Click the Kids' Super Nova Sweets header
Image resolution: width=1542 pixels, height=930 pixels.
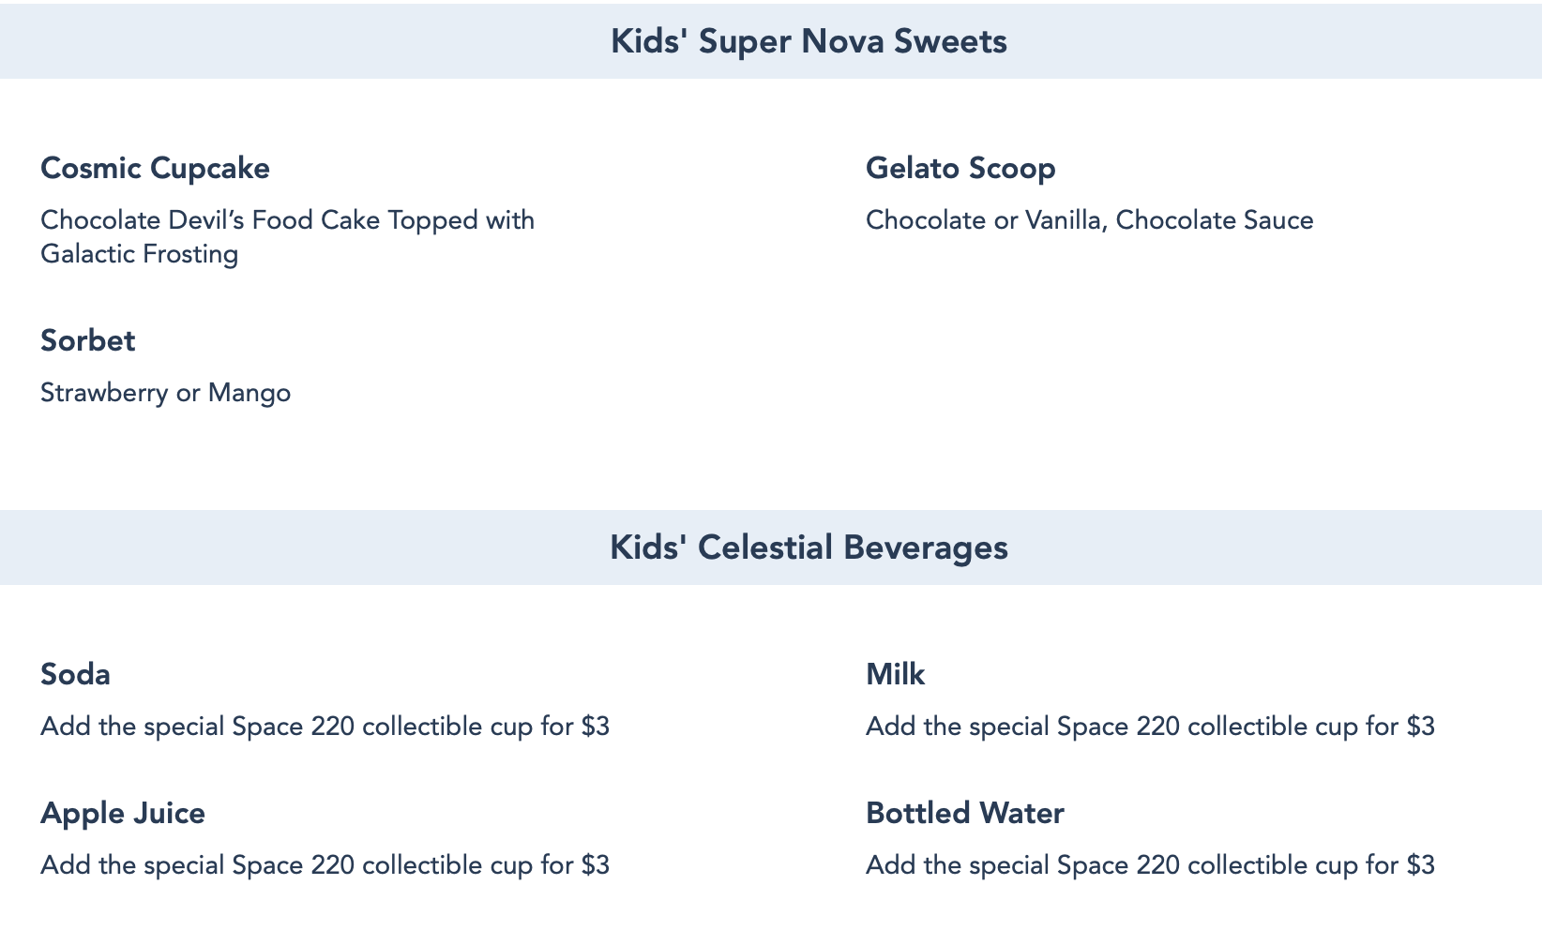[x=809, y=41]
